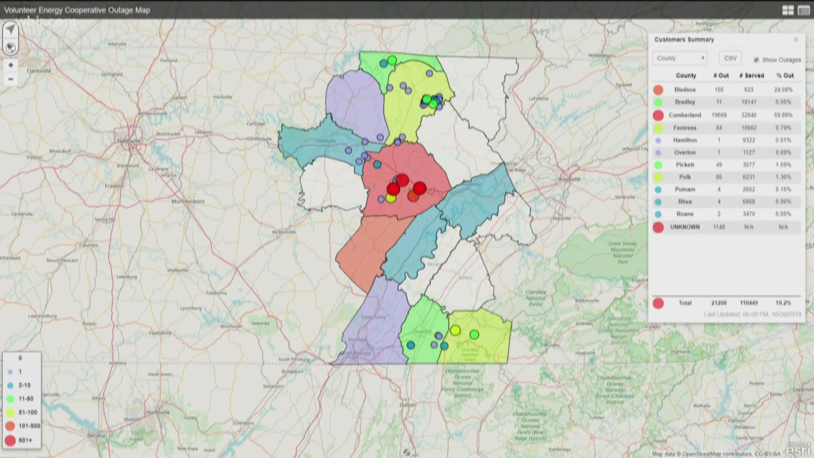Zoom in with the plus button
Screen dimensions: 814x458
tap(11, 65)
